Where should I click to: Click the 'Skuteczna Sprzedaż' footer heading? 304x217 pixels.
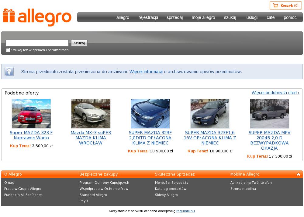pos(175,174)
